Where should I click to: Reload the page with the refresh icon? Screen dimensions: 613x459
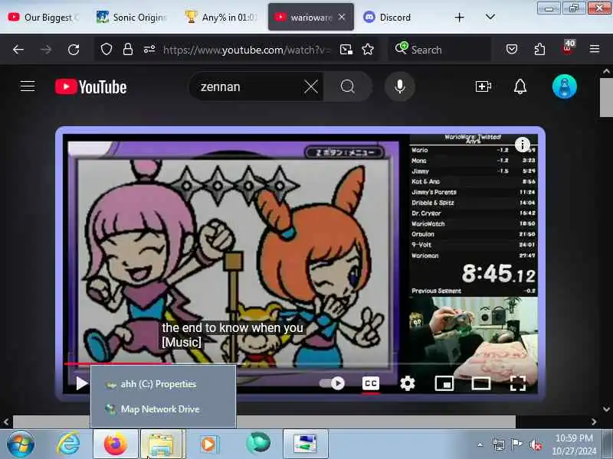point(74,50)
